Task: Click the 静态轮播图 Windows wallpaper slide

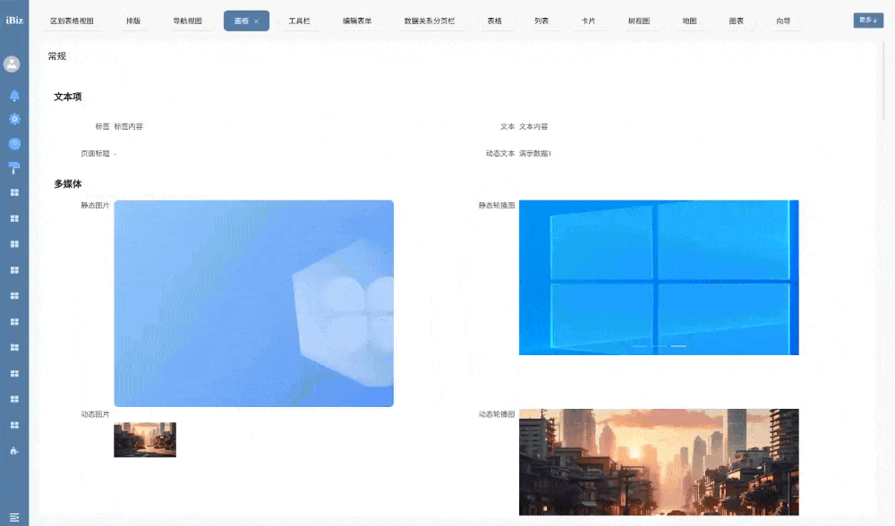Action: tap(659, 277)
